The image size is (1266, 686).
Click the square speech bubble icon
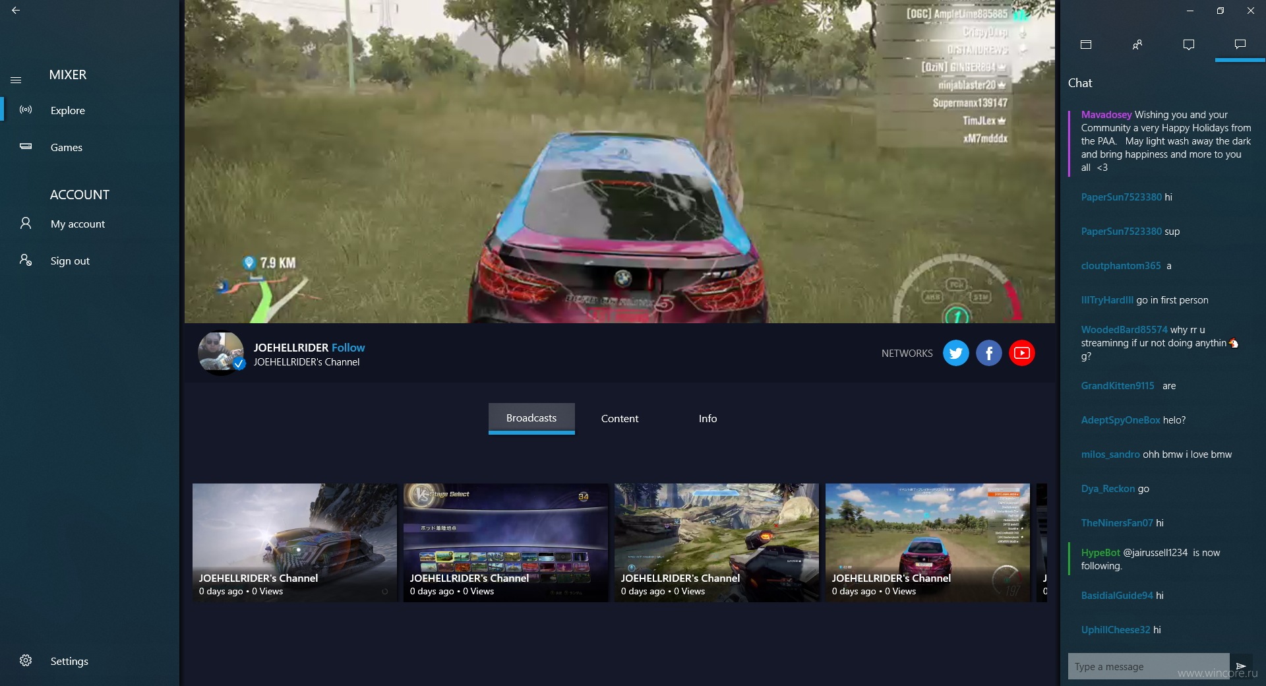(1189, 44)
